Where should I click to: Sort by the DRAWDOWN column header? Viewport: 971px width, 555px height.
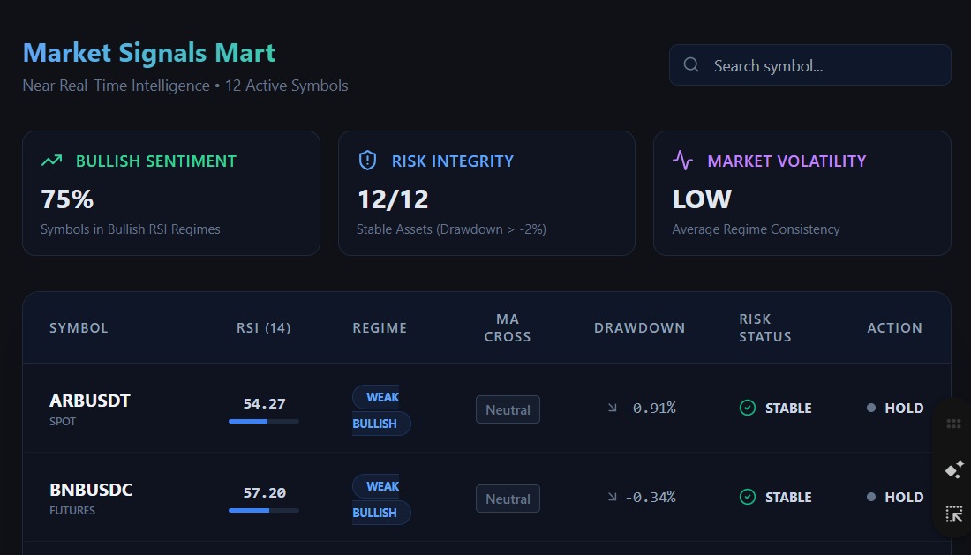640,328
